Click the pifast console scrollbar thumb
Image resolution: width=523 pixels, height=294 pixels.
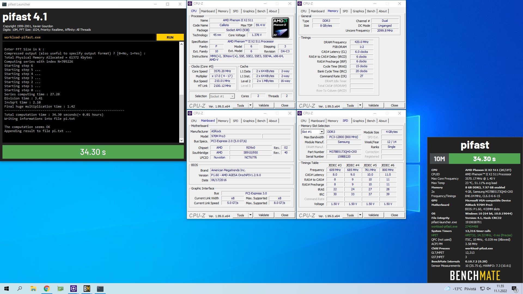(181, 116)
